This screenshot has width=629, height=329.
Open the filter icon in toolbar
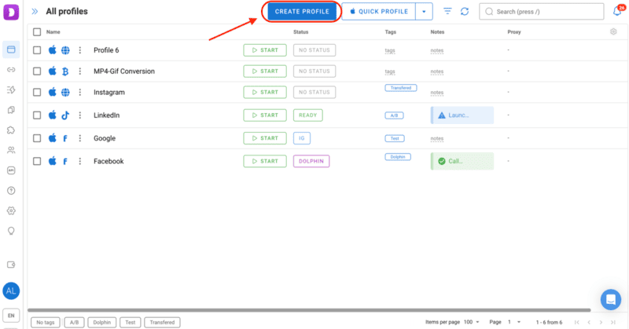pos(447,11)
